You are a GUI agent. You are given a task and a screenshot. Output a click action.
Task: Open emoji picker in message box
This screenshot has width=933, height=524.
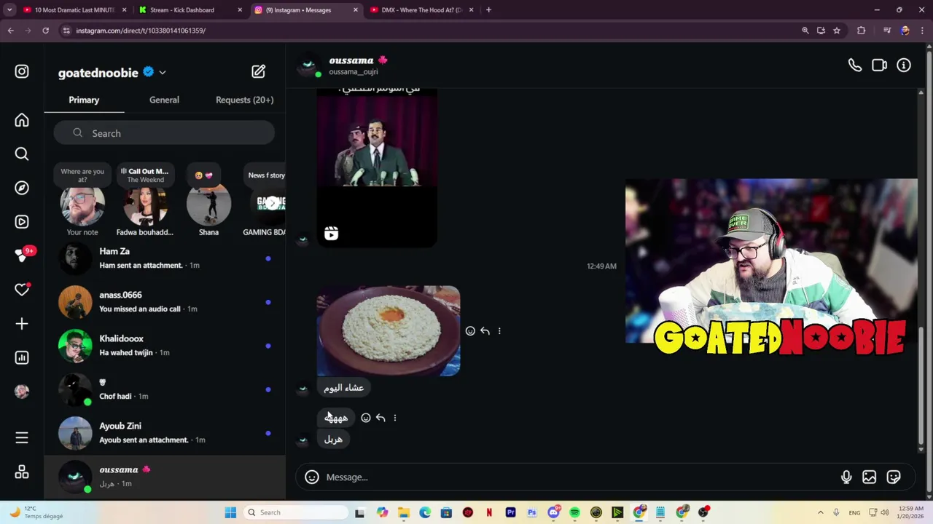(312, 477)
